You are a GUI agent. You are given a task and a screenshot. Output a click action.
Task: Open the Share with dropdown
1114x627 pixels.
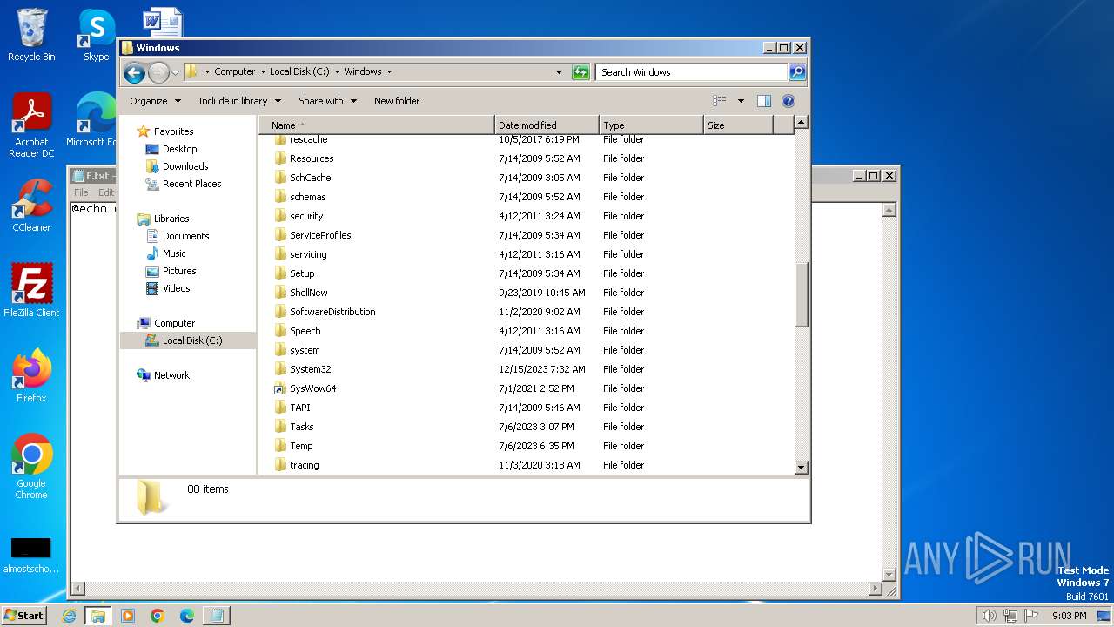(327, 101)
